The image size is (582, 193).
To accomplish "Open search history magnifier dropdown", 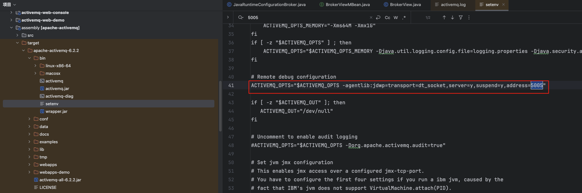I will (x=241, y=17).
